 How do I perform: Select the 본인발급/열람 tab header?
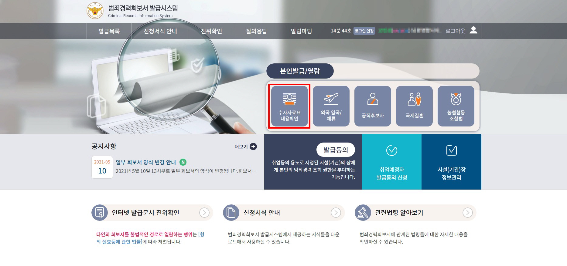(x=300, y=71)
